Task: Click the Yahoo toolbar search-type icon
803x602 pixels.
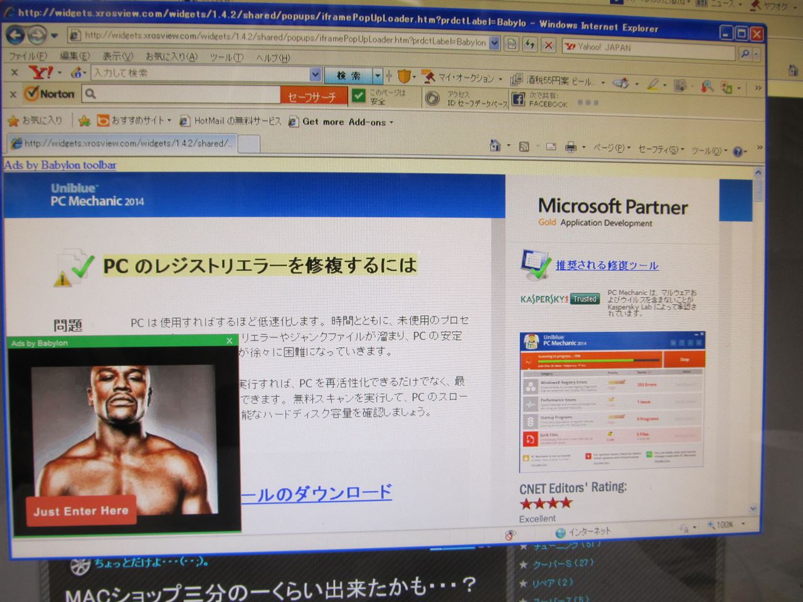Action: [77, 73]
